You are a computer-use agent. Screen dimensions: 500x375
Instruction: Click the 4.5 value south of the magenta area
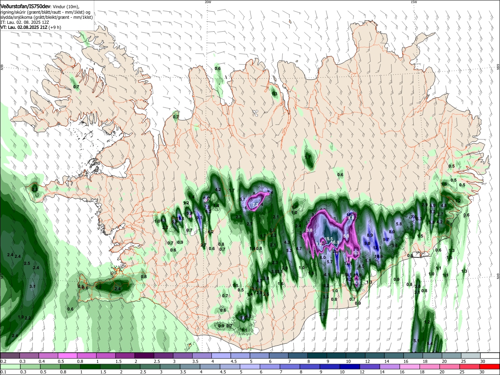click(x=361, y=266)
